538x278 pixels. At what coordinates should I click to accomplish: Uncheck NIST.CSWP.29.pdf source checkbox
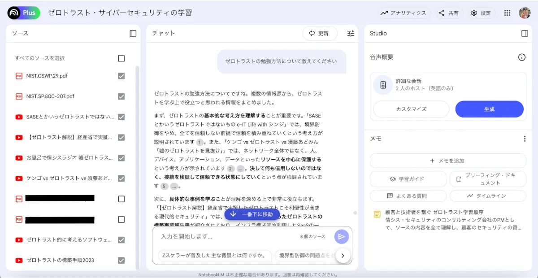pos(121,76)
